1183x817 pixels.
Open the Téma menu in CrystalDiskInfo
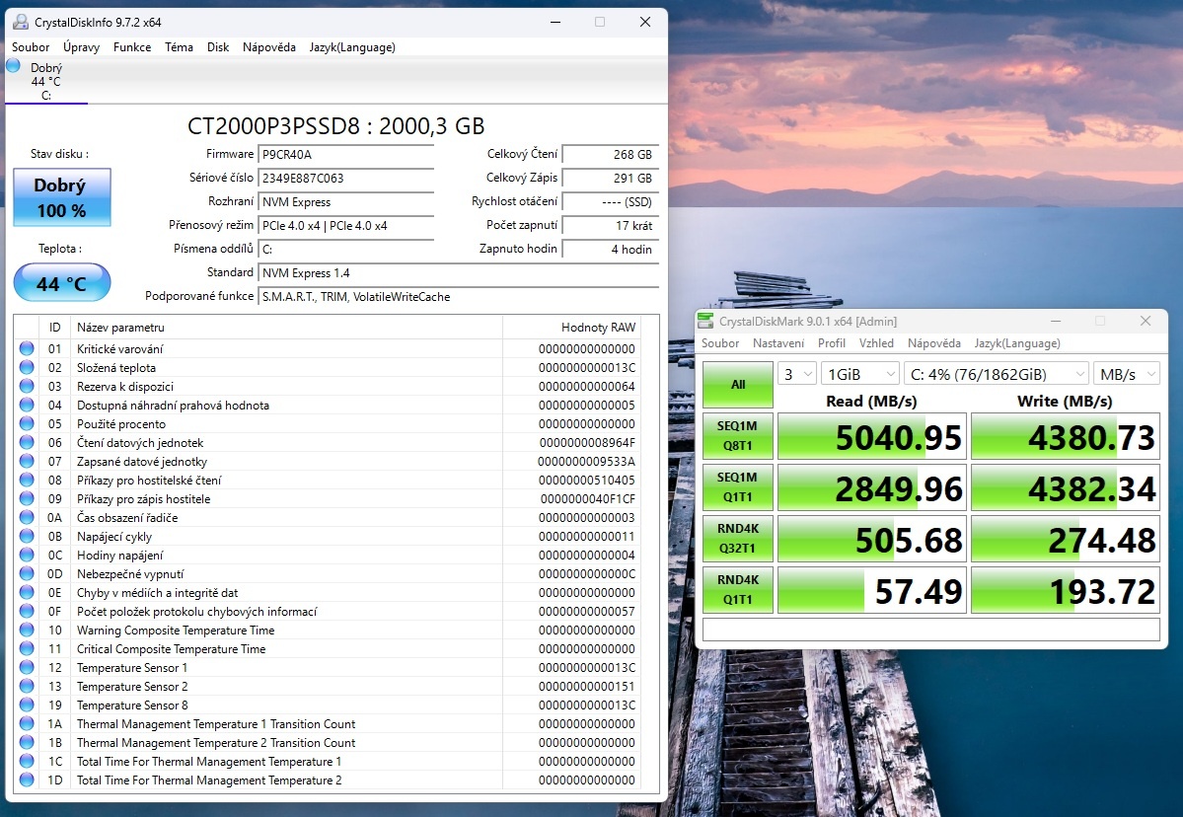pos(178,46)
